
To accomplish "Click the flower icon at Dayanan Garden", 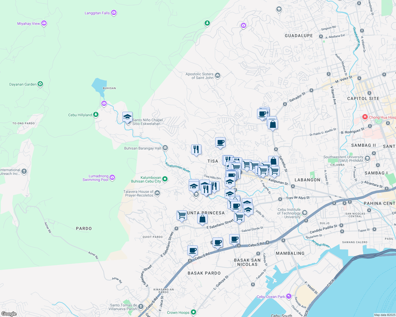I will pos(40,84).
